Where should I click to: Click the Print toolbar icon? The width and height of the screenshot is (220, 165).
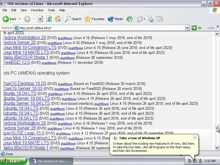point(151,19)
